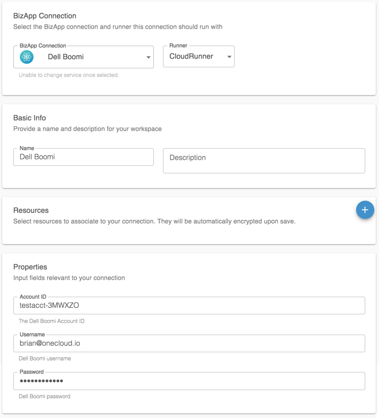Add a resource with the plus button
Screen dimensions: 379x418
click(x=365, y=210)
